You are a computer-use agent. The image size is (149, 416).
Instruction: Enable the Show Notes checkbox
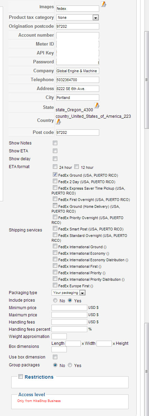tap(55, 143)
